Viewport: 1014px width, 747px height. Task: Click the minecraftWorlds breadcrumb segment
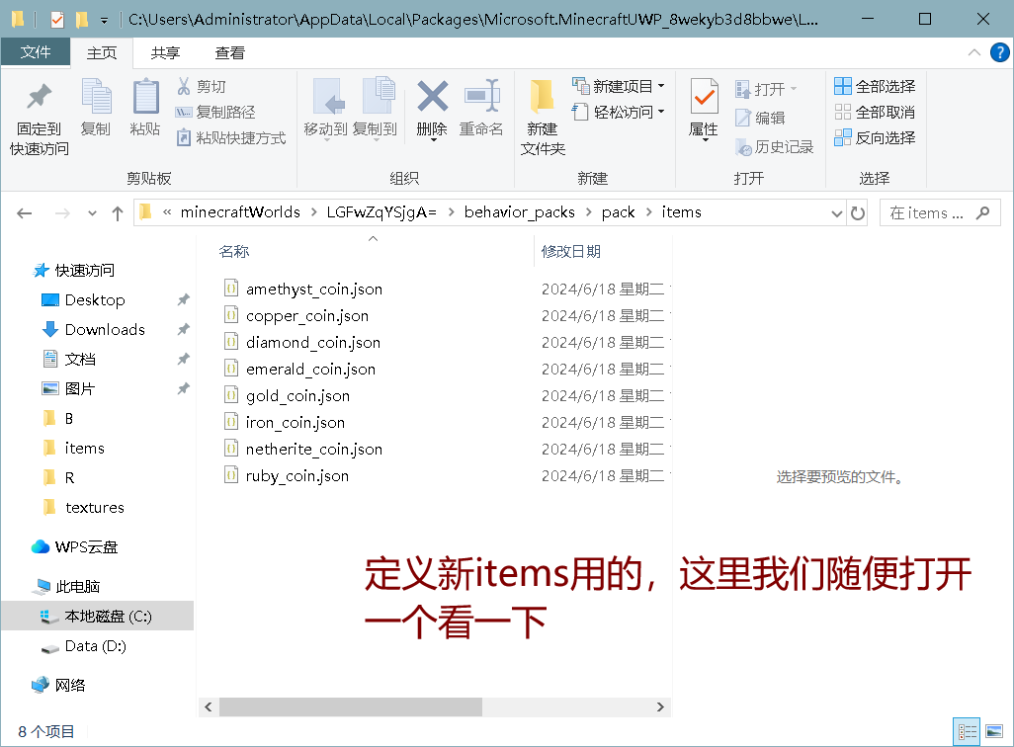(240, 212)
